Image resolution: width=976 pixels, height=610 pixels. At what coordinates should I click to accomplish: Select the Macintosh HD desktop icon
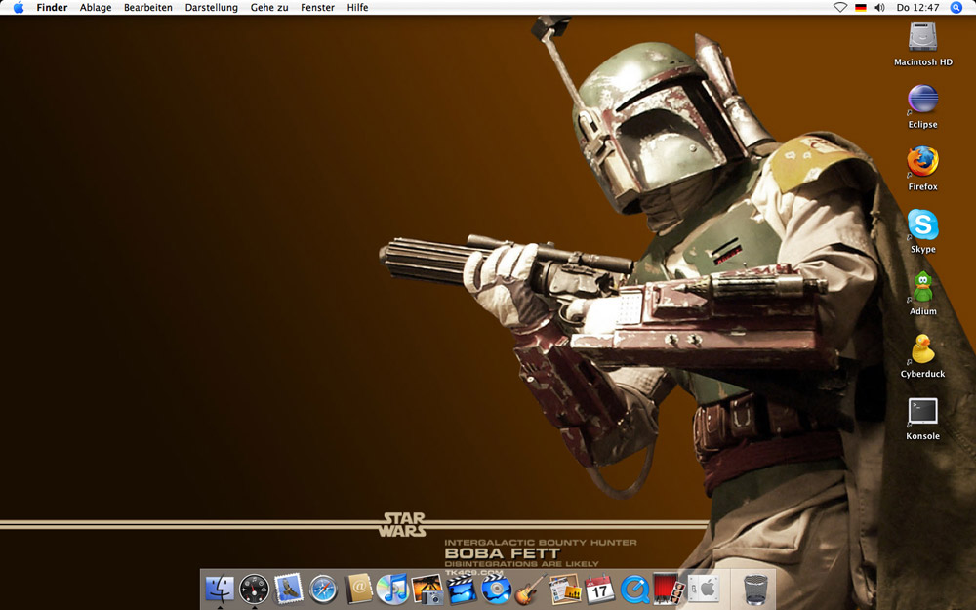[x=922, y=44]
